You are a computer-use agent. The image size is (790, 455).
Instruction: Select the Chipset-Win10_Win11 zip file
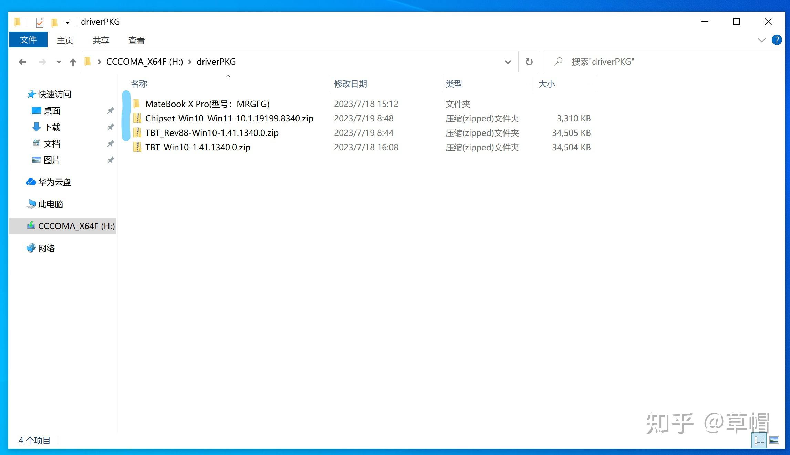[229, 119]
